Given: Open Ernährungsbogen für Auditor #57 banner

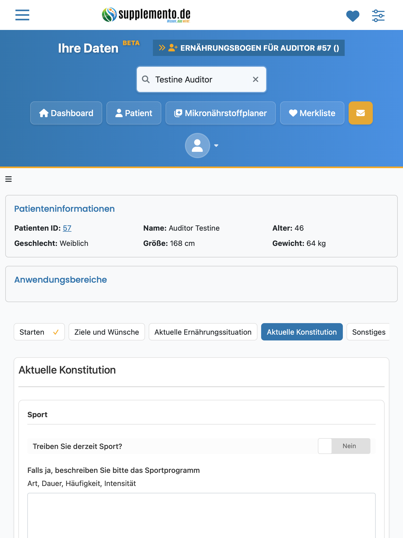Looking at the screenshot, I should click(x=249, y=48).
